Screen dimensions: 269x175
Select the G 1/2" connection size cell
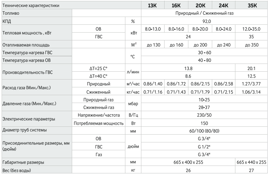[x=204, y=146]
